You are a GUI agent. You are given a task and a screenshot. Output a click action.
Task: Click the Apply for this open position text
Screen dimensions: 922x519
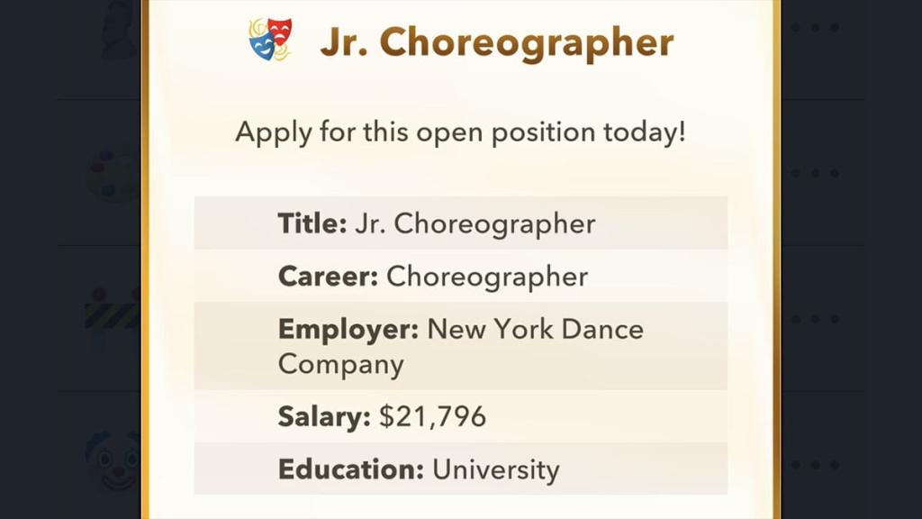pos(461,132)
